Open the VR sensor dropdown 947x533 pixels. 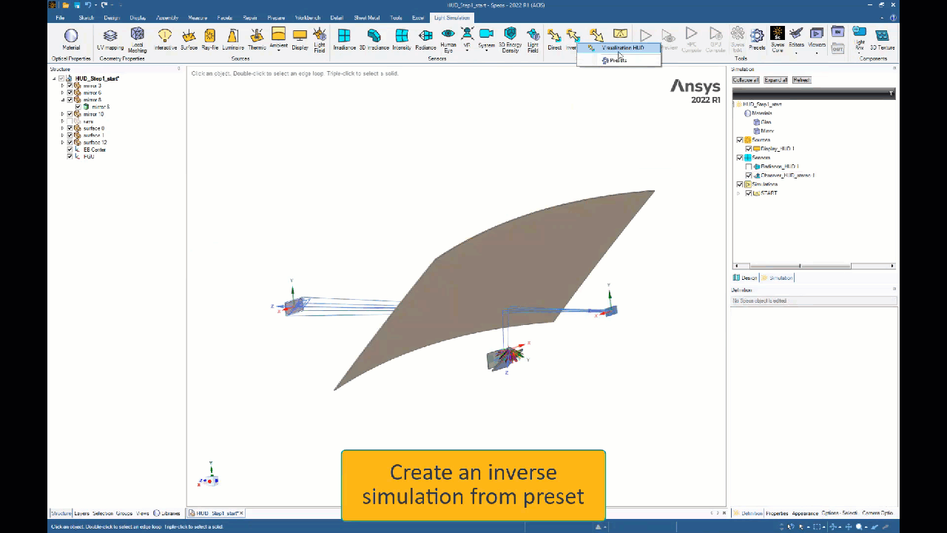[x=467, y=50]
